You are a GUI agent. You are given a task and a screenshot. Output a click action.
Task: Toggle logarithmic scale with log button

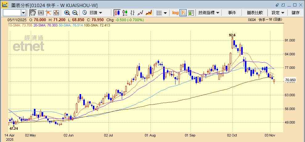(x=175, y=13)
